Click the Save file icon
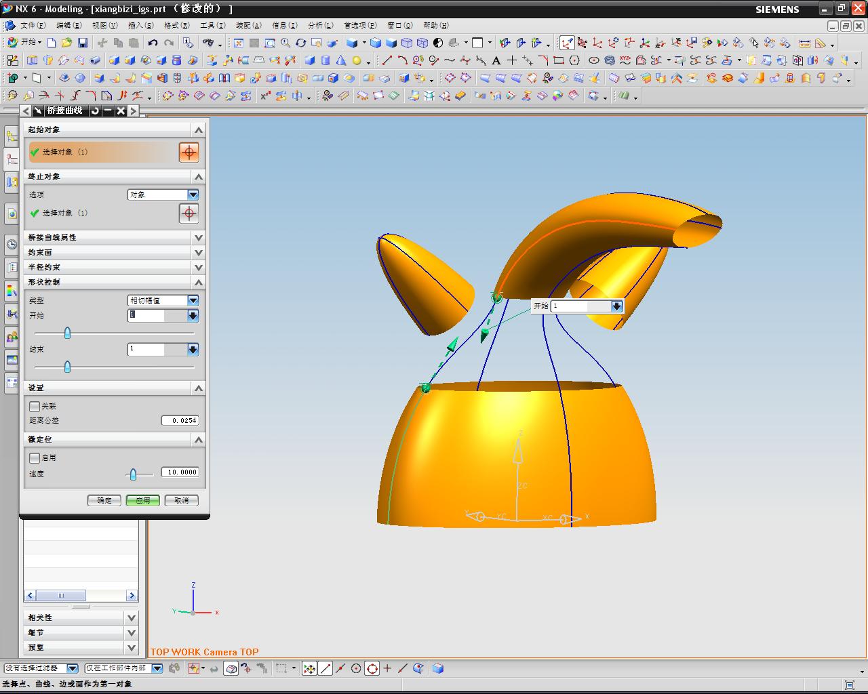Viewport: 868px width, 694px height. pyautogui.click(x=83, y=43)
